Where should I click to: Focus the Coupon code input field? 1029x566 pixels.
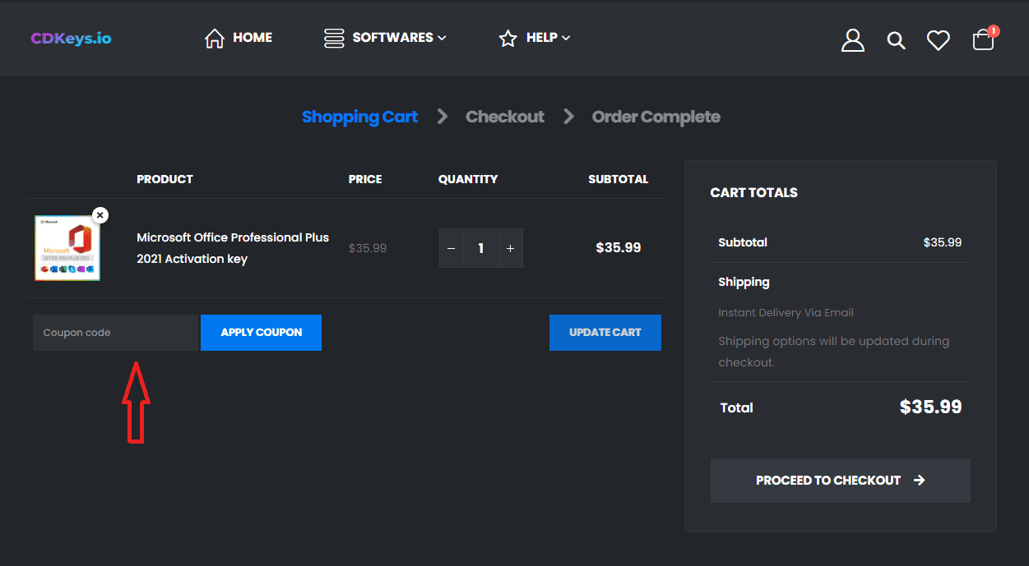tap(116, 333)
